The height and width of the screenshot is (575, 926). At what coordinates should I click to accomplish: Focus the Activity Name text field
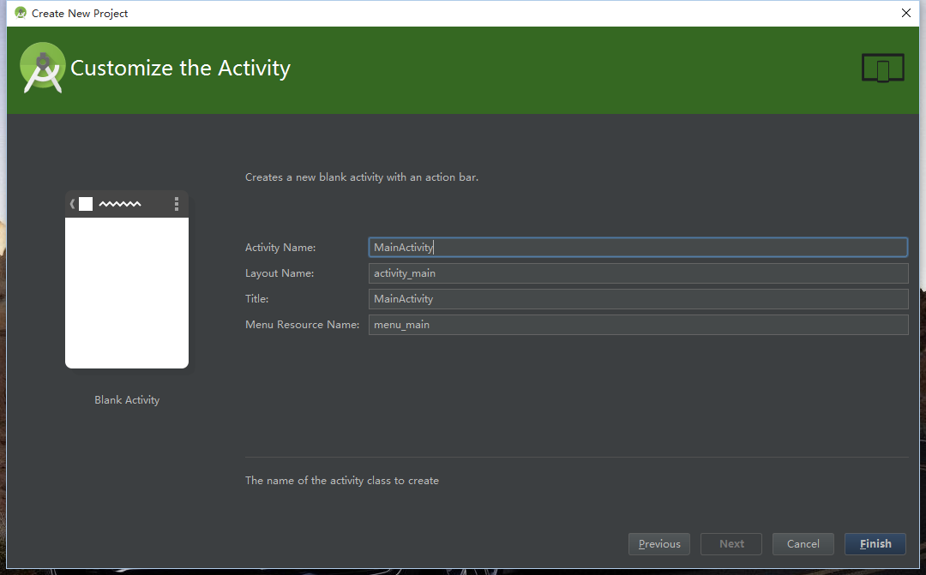[x=637, y=248]
